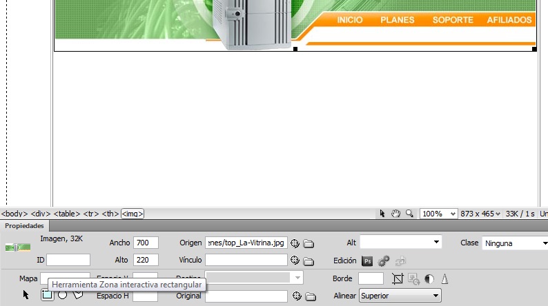
Task: Click point-to-file target beside Vínculo field
Action: (295, 261)
